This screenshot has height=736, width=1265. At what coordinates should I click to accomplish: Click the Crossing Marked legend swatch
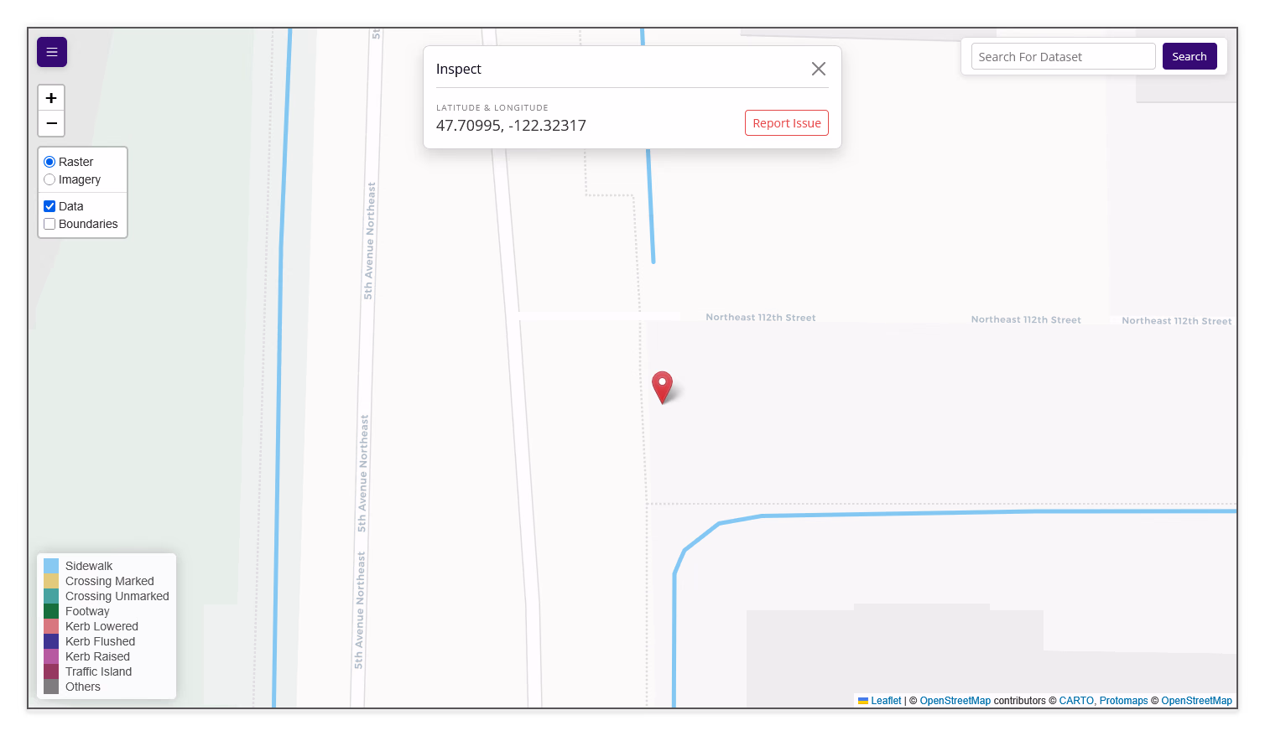tap(51, 581)
